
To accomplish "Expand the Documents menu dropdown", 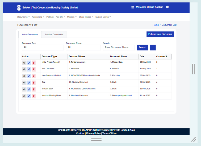I will (23, 17).
